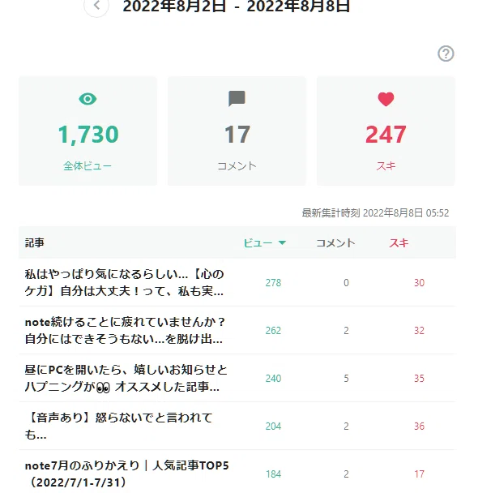Open the help question mark icon
This screenshot has width=478, height=493.
tap(446, 54)
